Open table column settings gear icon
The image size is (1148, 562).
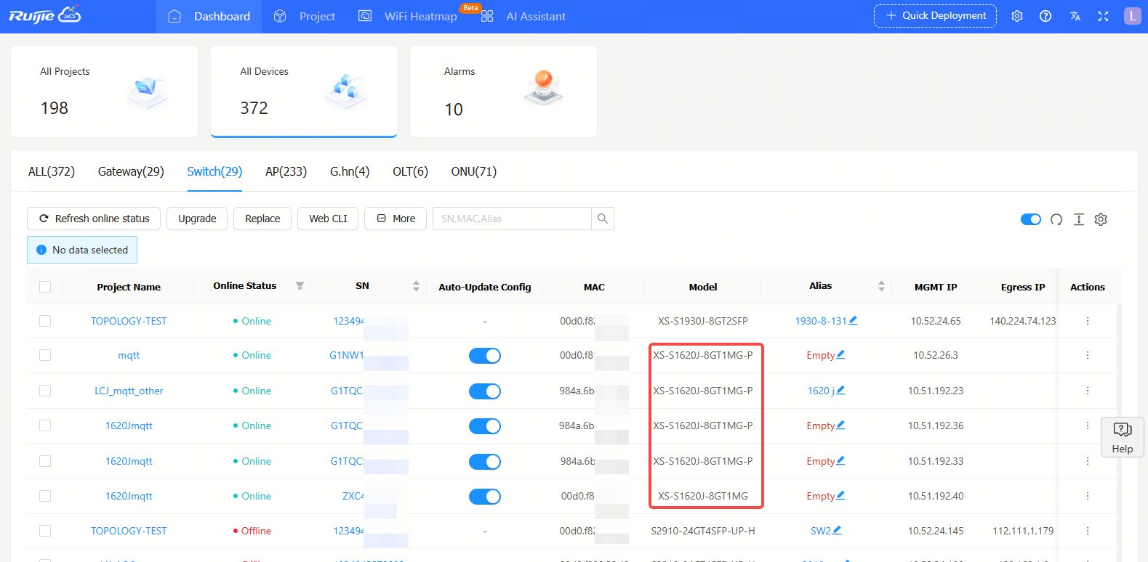click(x=1101, y=219)
